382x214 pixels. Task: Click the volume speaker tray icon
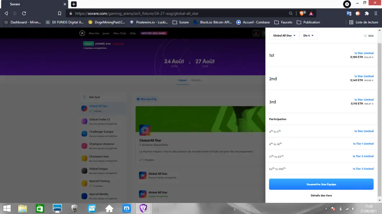click(x=353, y=209)
